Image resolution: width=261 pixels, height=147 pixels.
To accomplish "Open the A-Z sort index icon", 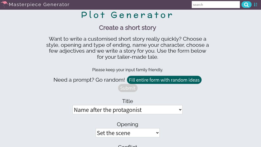I will 255,5.
